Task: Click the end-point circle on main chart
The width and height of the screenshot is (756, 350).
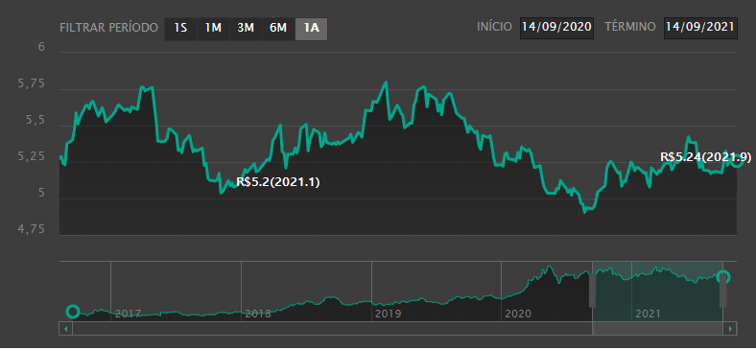Action: [x=737, y=161]
